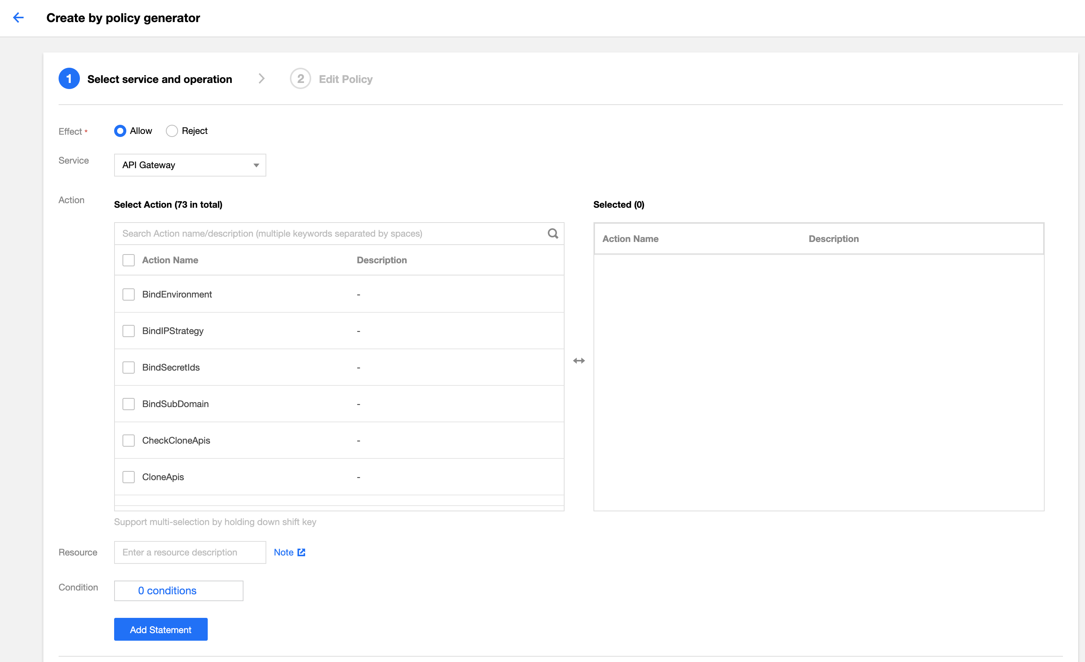
Task: Open the 0 conditions button
Action: coord(178,590)
